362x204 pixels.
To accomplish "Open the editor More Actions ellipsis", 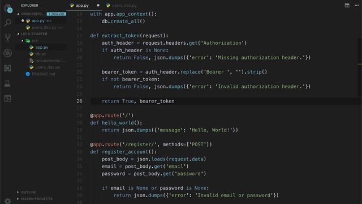I will [x=356, y=5].
